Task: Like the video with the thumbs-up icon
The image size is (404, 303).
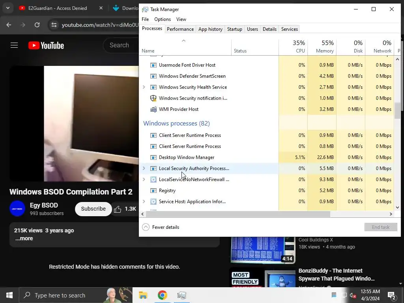Action: point(118,209)
